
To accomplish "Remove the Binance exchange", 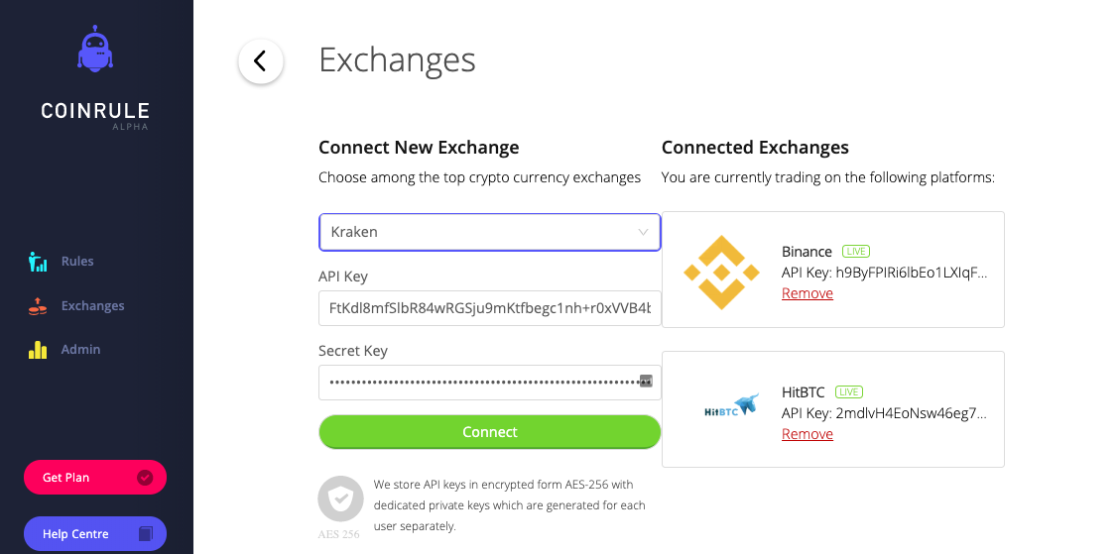I will click(808, 293).
